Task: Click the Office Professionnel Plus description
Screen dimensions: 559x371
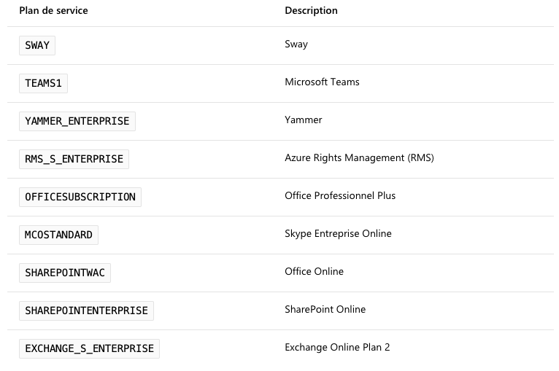Action: point(340,195)
